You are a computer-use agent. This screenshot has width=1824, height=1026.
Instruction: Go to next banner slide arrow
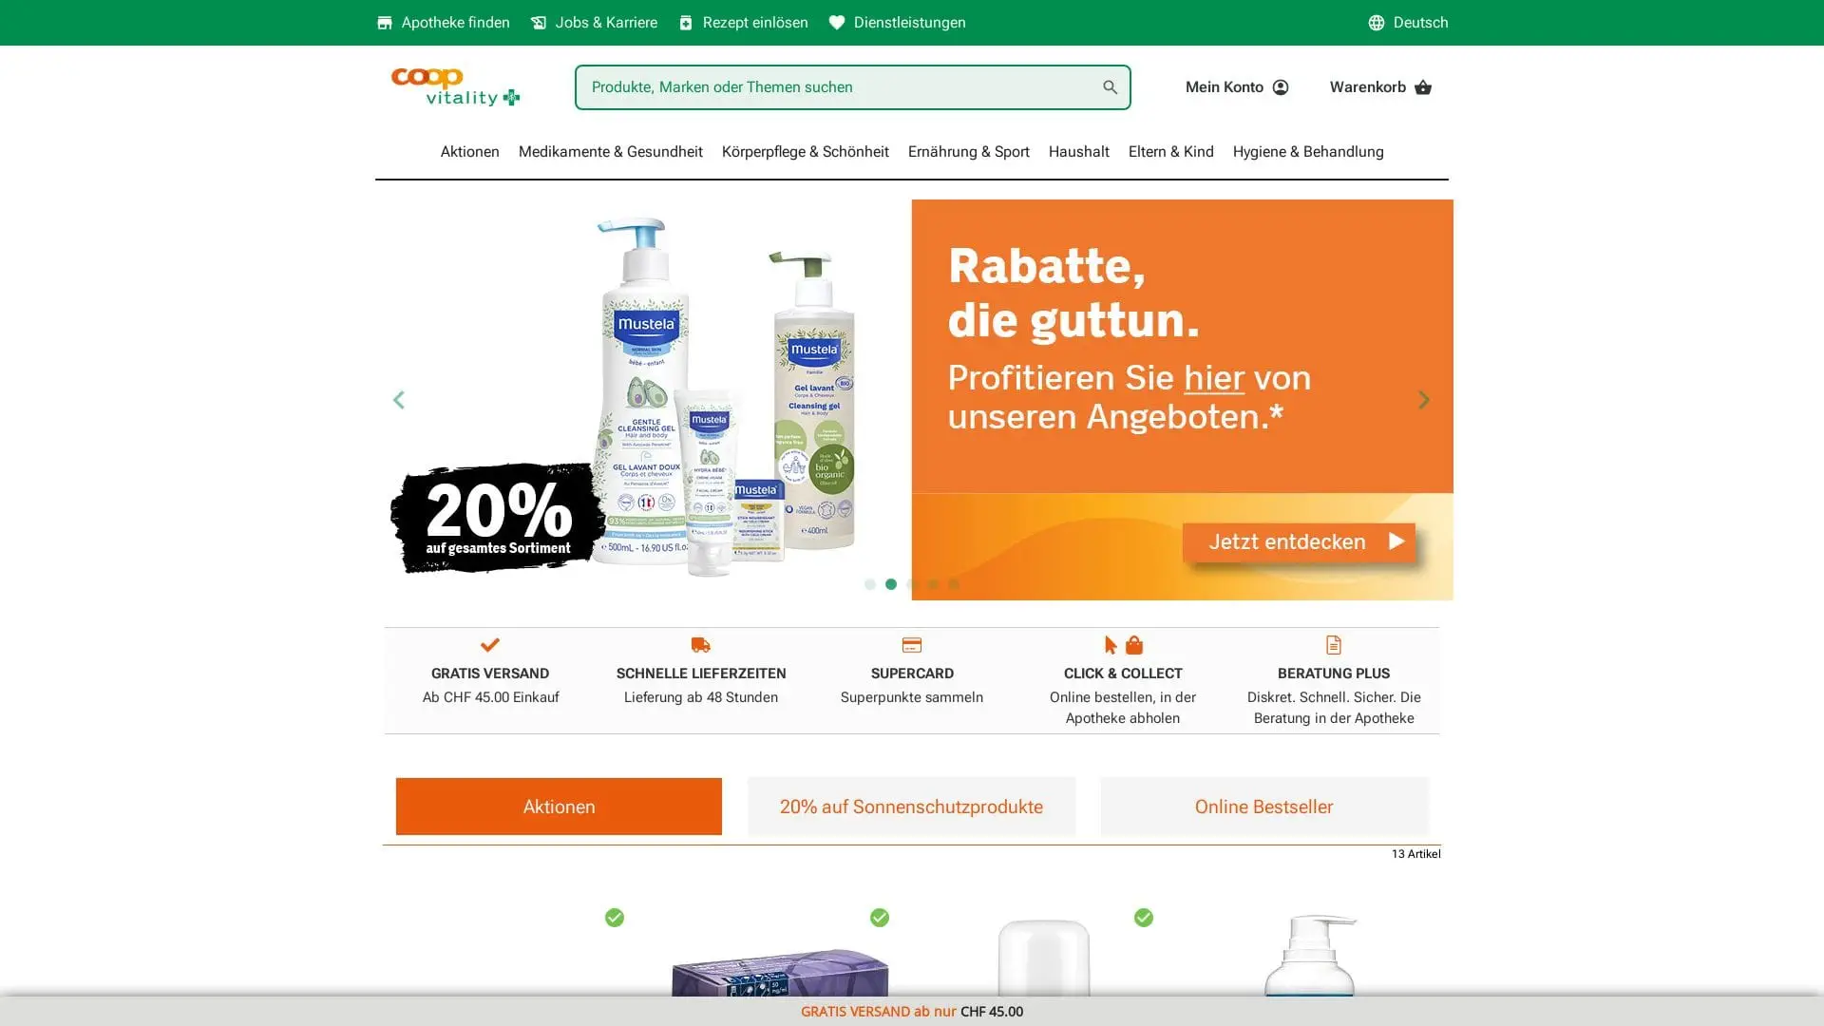(x=1423, y=400)
